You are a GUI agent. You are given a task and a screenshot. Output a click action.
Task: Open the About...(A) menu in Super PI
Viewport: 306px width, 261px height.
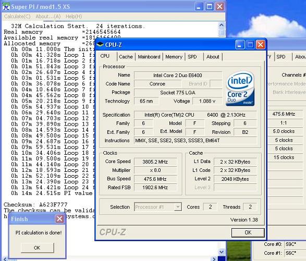pyautogui.click(x=48, y=17)
